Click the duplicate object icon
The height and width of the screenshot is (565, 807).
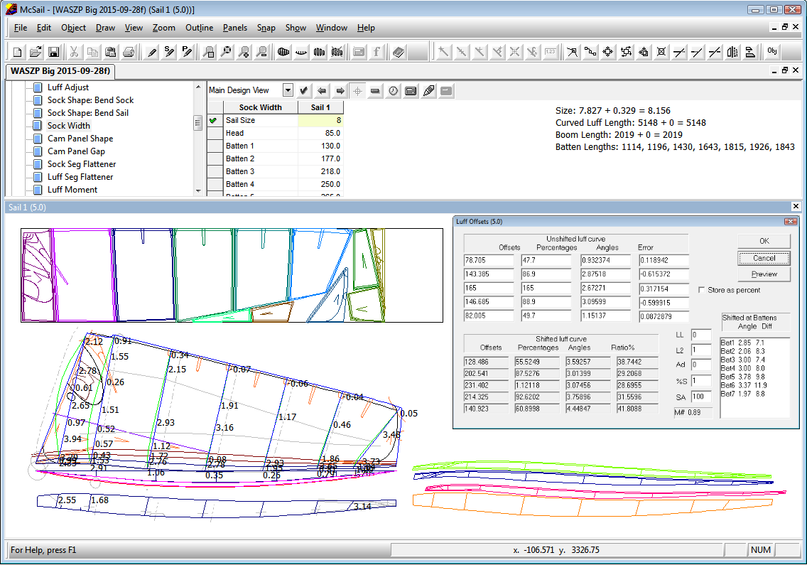644,52
